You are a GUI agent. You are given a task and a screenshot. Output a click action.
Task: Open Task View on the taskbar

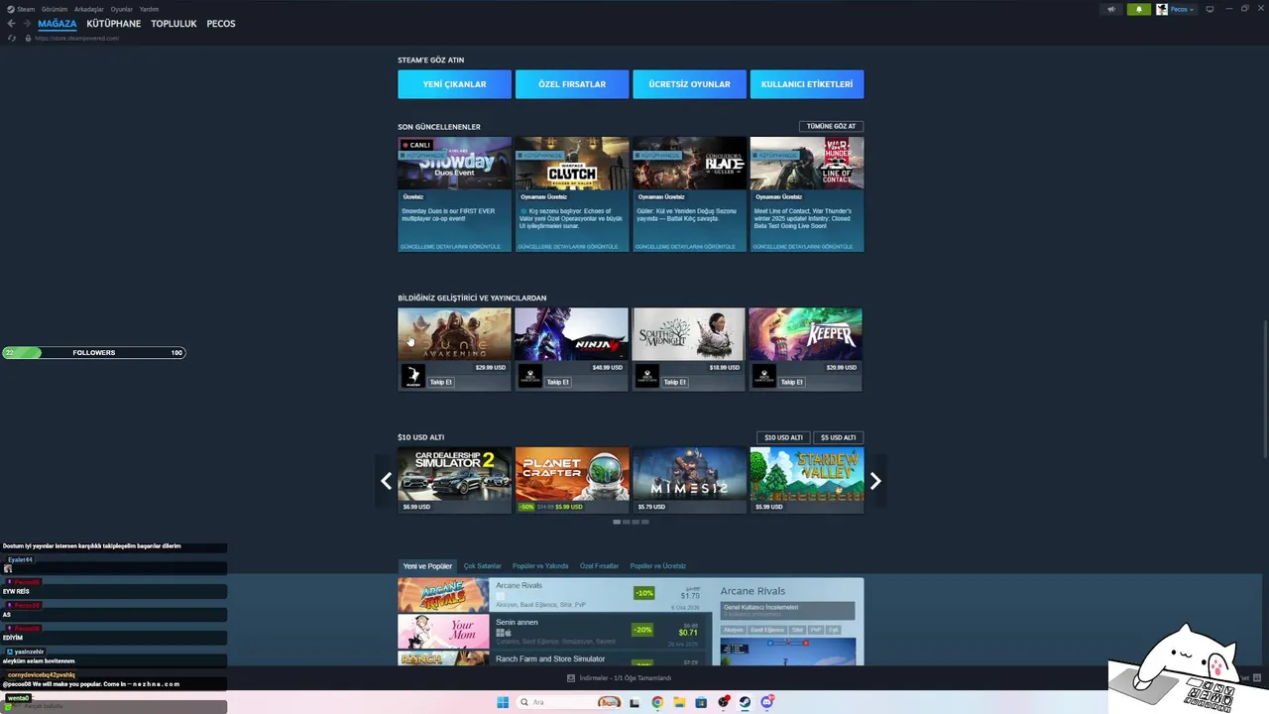coord(635,702)
